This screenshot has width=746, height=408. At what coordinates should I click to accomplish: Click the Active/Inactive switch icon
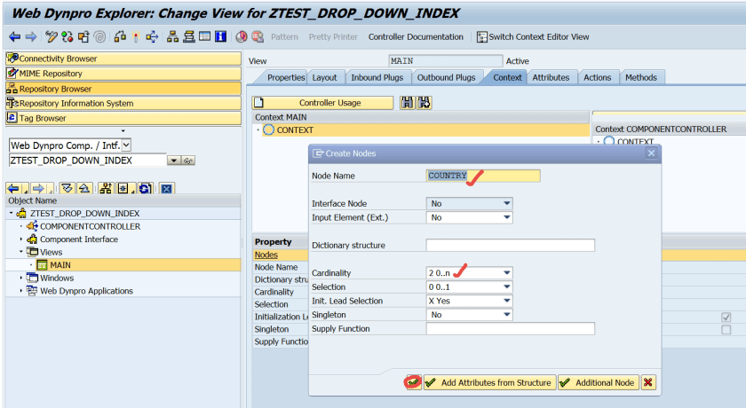click(x=67, y=36)
